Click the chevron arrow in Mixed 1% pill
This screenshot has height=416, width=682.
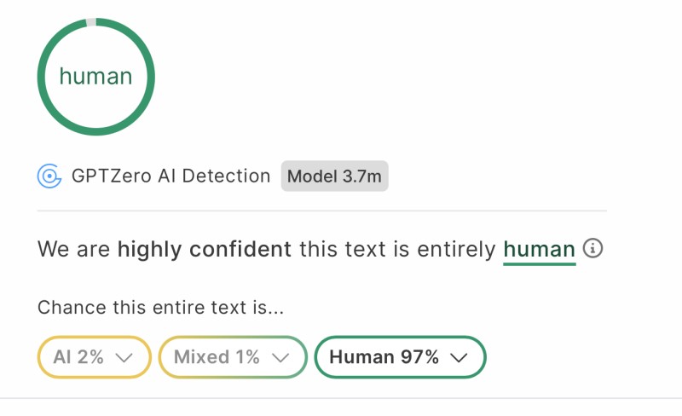coord(279,357)
